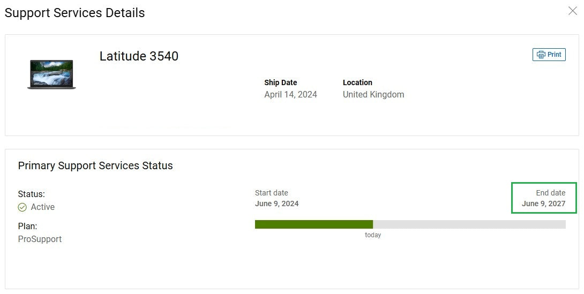Click the Latitude 3540 laptop thumbnail
Image resolution: width=584 pixels, height=294 pixels.
point(51,74)
